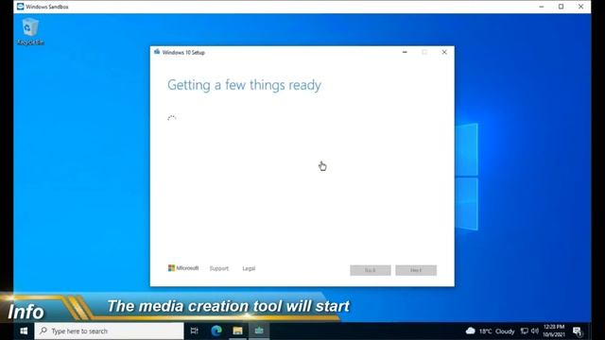
Task: Click the Getting a few things ready heading
Action: pyautogui.click(x=244, y=85)
